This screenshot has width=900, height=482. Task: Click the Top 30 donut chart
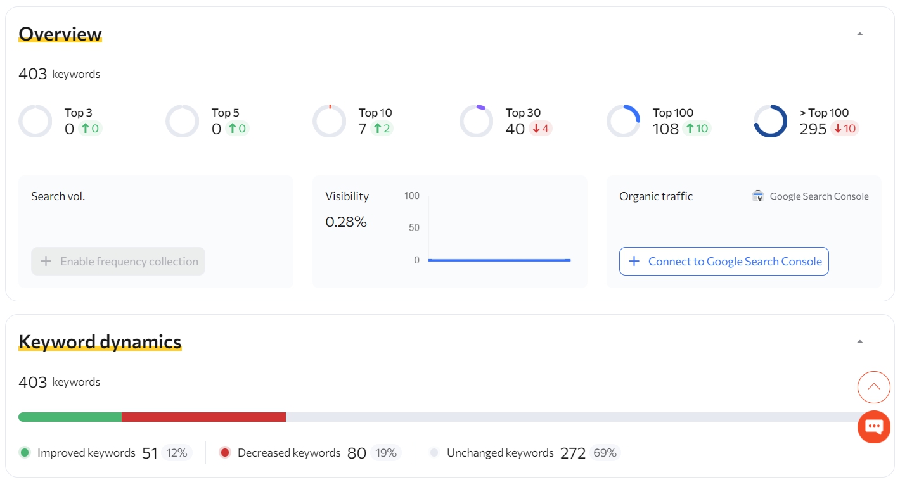[477, 121]
